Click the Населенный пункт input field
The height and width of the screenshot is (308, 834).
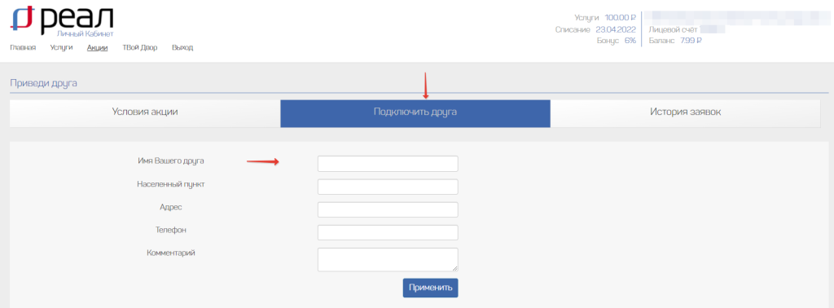coord(388,187)
